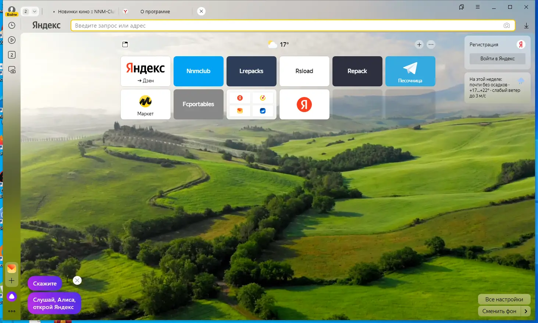Switch to the О программе tab
Screen dimensions: 538x323
click(x=155, y=11)
